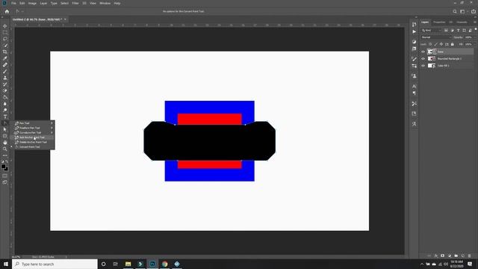
Task: Open the Paragraph panel icon
Action: pos(414,93)
